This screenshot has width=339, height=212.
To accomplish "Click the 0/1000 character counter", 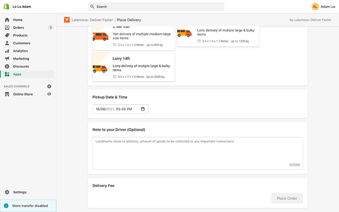I will pyautogui.click(x=294, y=165).
